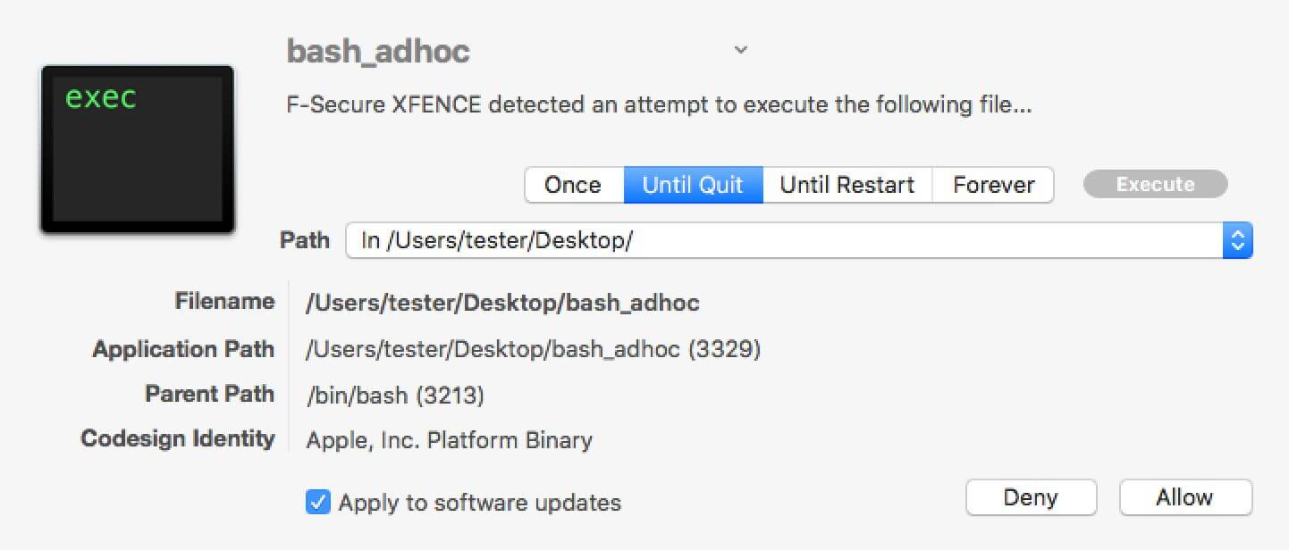
Task: Pick the Forever duration option
Action: (x=993, y=185)
